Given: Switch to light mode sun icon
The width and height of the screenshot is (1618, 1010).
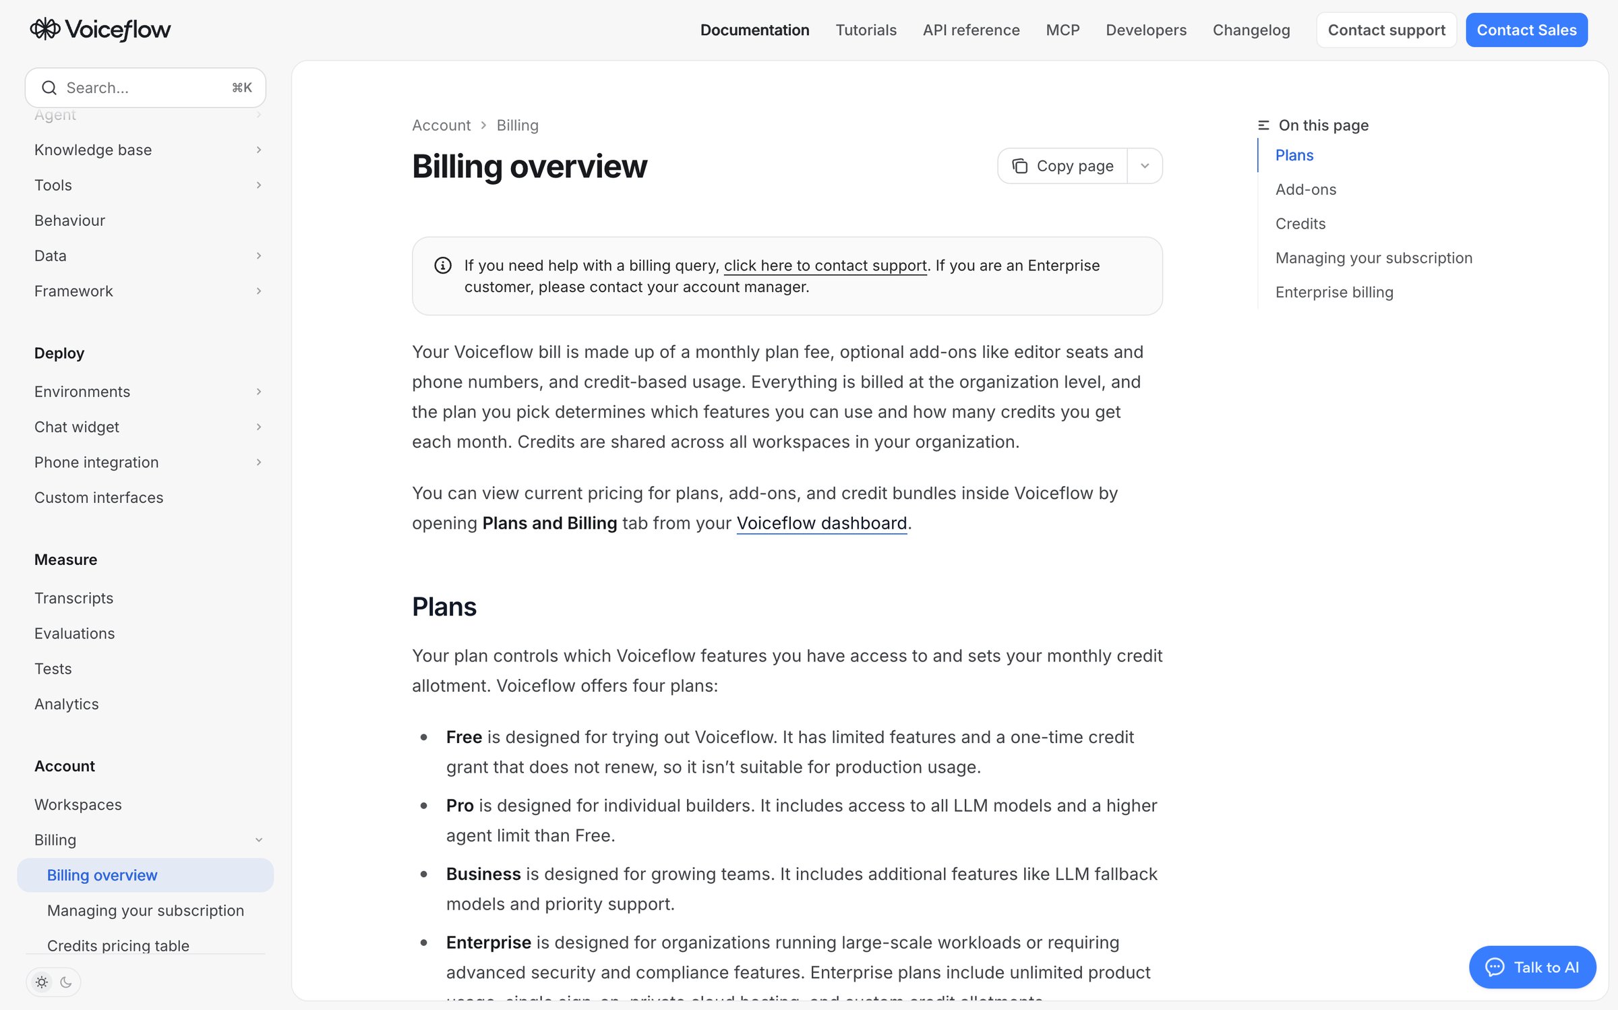Looking at the screenshot, I should tap(42, 982).
